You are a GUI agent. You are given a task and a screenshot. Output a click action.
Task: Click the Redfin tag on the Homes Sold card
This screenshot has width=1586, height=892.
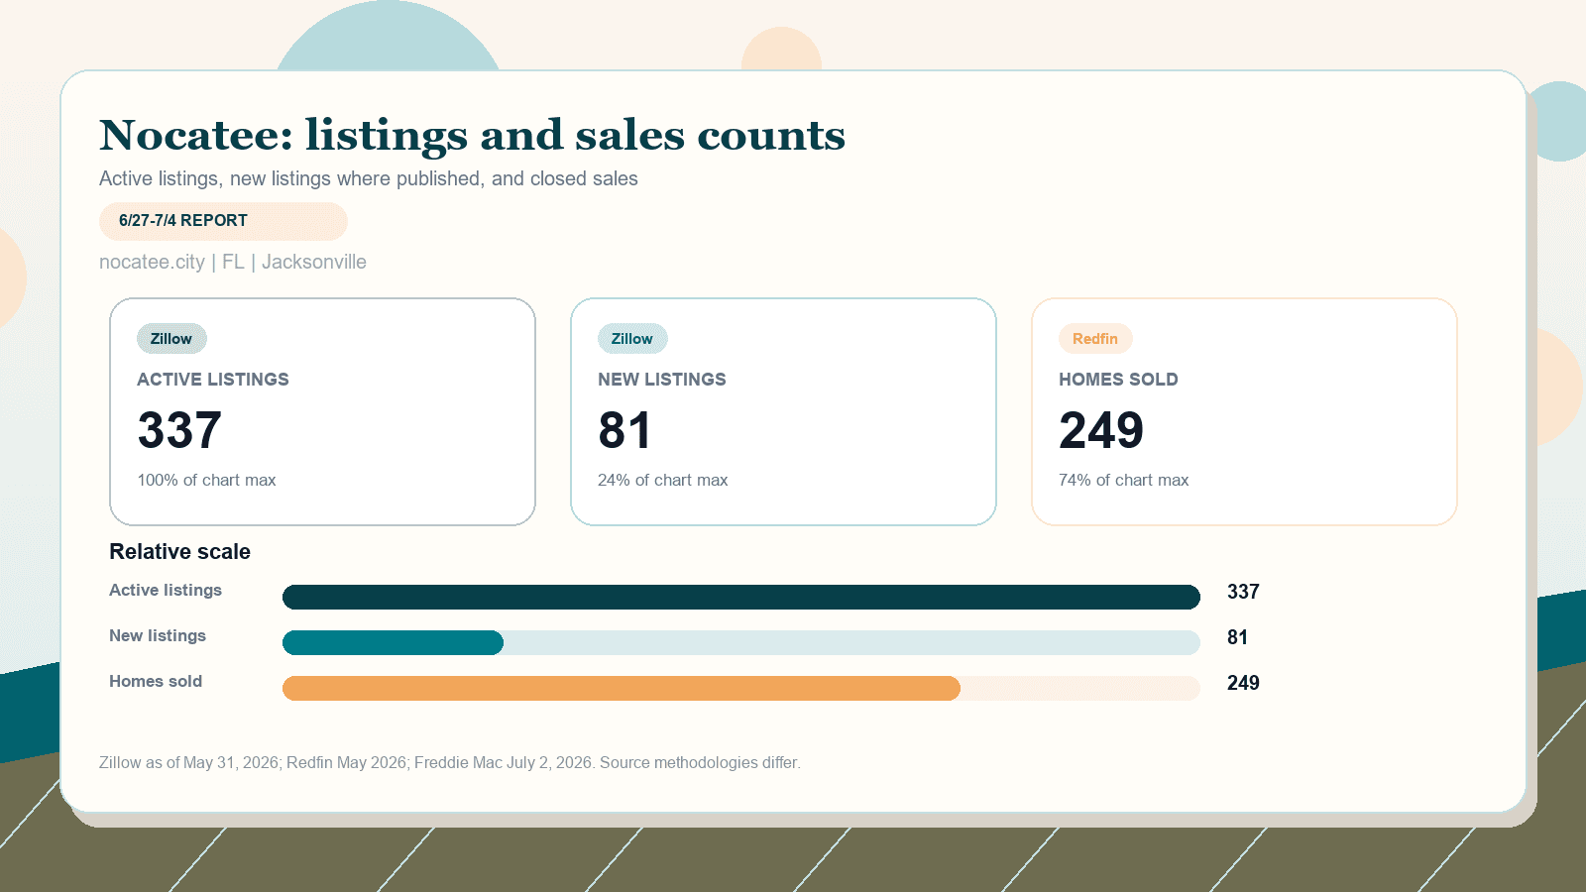(1095, 339)
